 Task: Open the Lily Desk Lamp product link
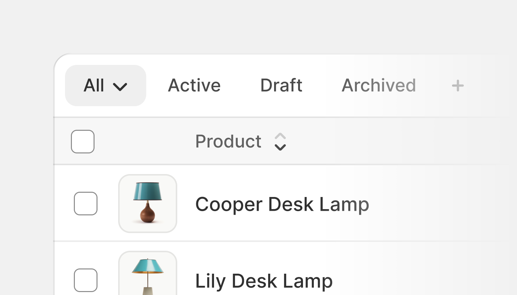[x=264, y=281]
